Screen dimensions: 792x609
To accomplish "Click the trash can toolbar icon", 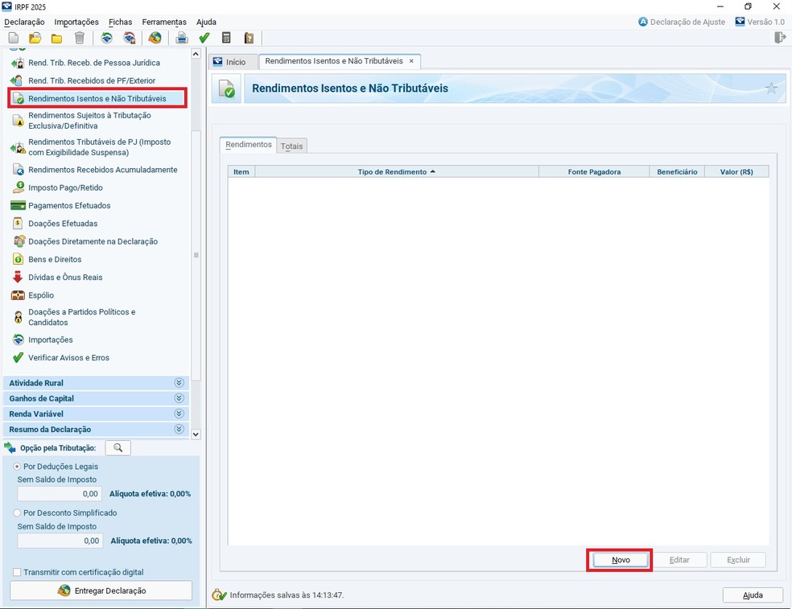I will [x=79, y=38].
